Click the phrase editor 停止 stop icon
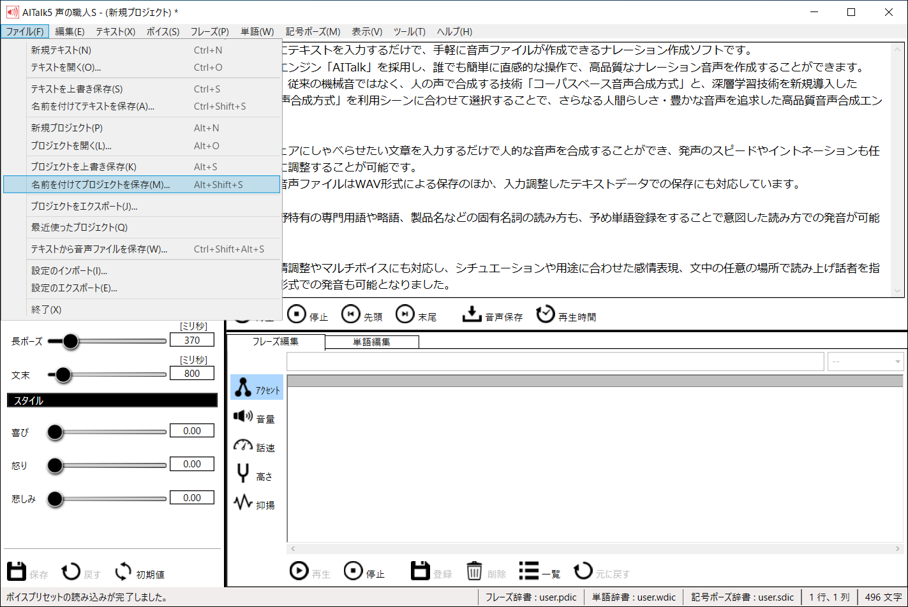The image size is (908, 607). (353, 571)
